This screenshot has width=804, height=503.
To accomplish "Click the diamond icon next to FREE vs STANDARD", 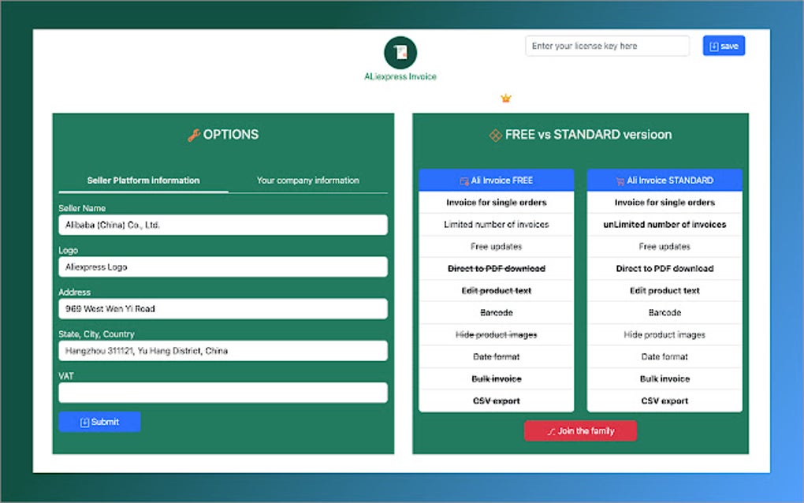I will click(x=495, y=134).
